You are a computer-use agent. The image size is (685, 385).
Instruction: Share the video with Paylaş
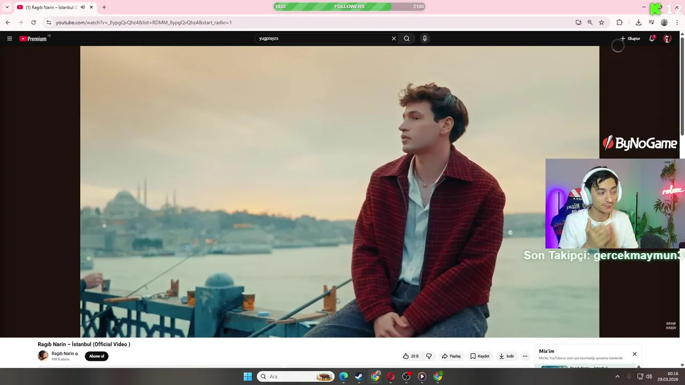pos(451,356)
